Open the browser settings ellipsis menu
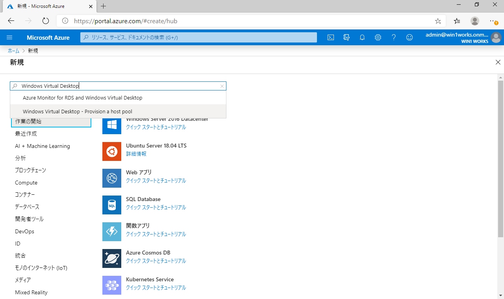The width and height of the screenshot is (504, 299). tap(493, 21)
